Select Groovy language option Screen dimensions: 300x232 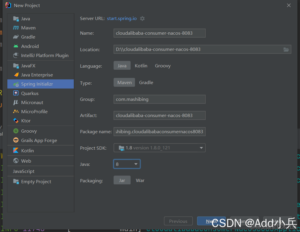pyautogui.click(x=163, y=66)
